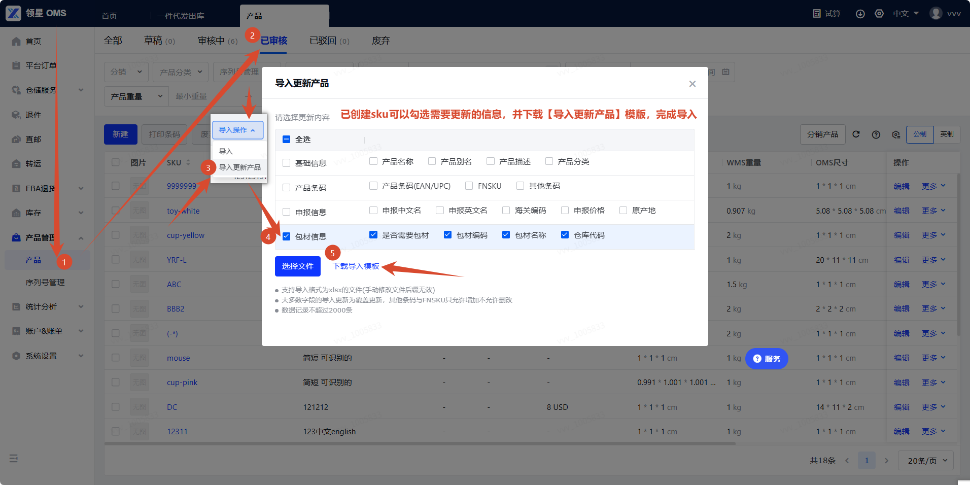Click the 分销产品 button
Viewport: 970px width, 485px height.
[x=823, y=134]
